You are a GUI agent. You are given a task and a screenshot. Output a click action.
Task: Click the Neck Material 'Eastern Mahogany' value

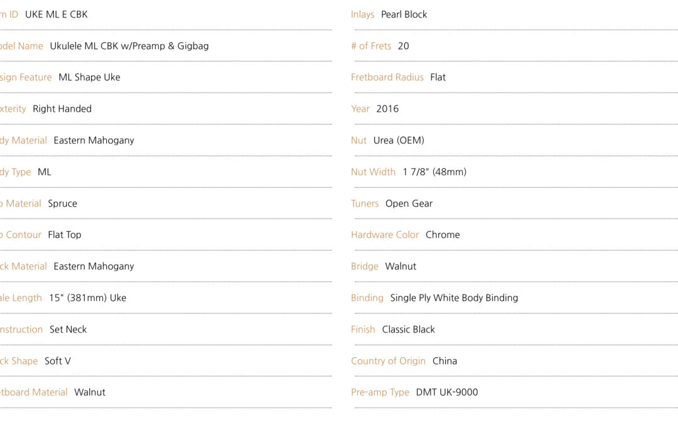(x=94, y=266)
